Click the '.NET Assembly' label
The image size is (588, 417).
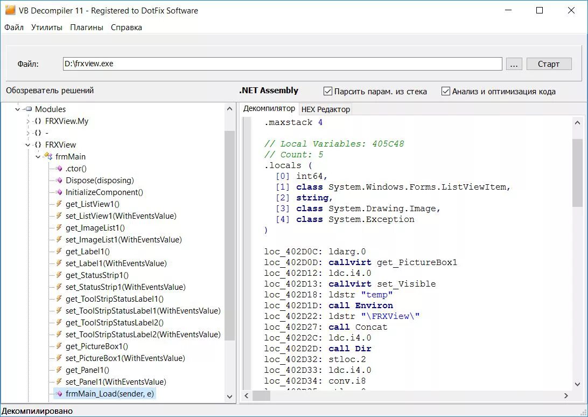point(269,91)
